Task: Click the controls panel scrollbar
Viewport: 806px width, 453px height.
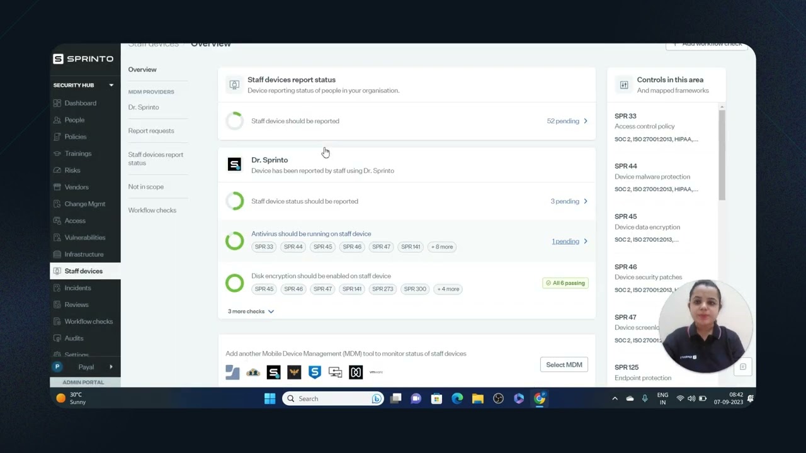Action: coord(722,154)
